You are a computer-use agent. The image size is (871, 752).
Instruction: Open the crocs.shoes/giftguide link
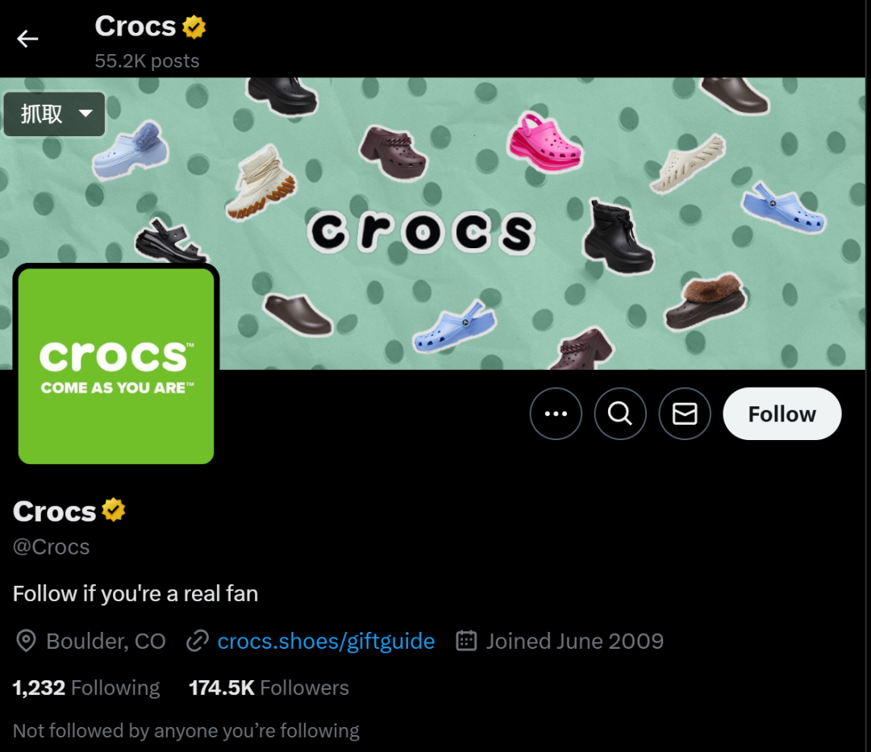point(326,642)
